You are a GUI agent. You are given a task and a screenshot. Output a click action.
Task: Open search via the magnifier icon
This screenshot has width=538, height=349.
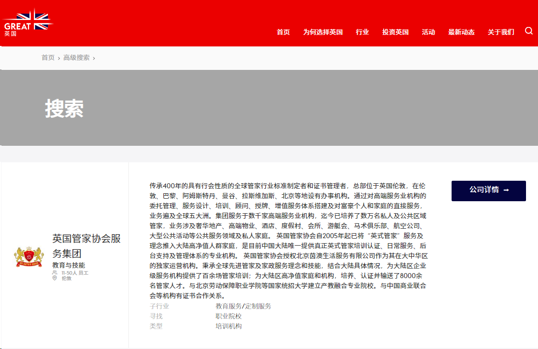click(x=529, y=31)
